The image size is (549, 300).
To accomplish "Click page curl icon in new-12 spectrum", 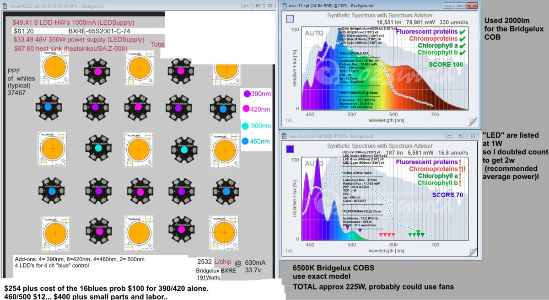I will 473,251.
